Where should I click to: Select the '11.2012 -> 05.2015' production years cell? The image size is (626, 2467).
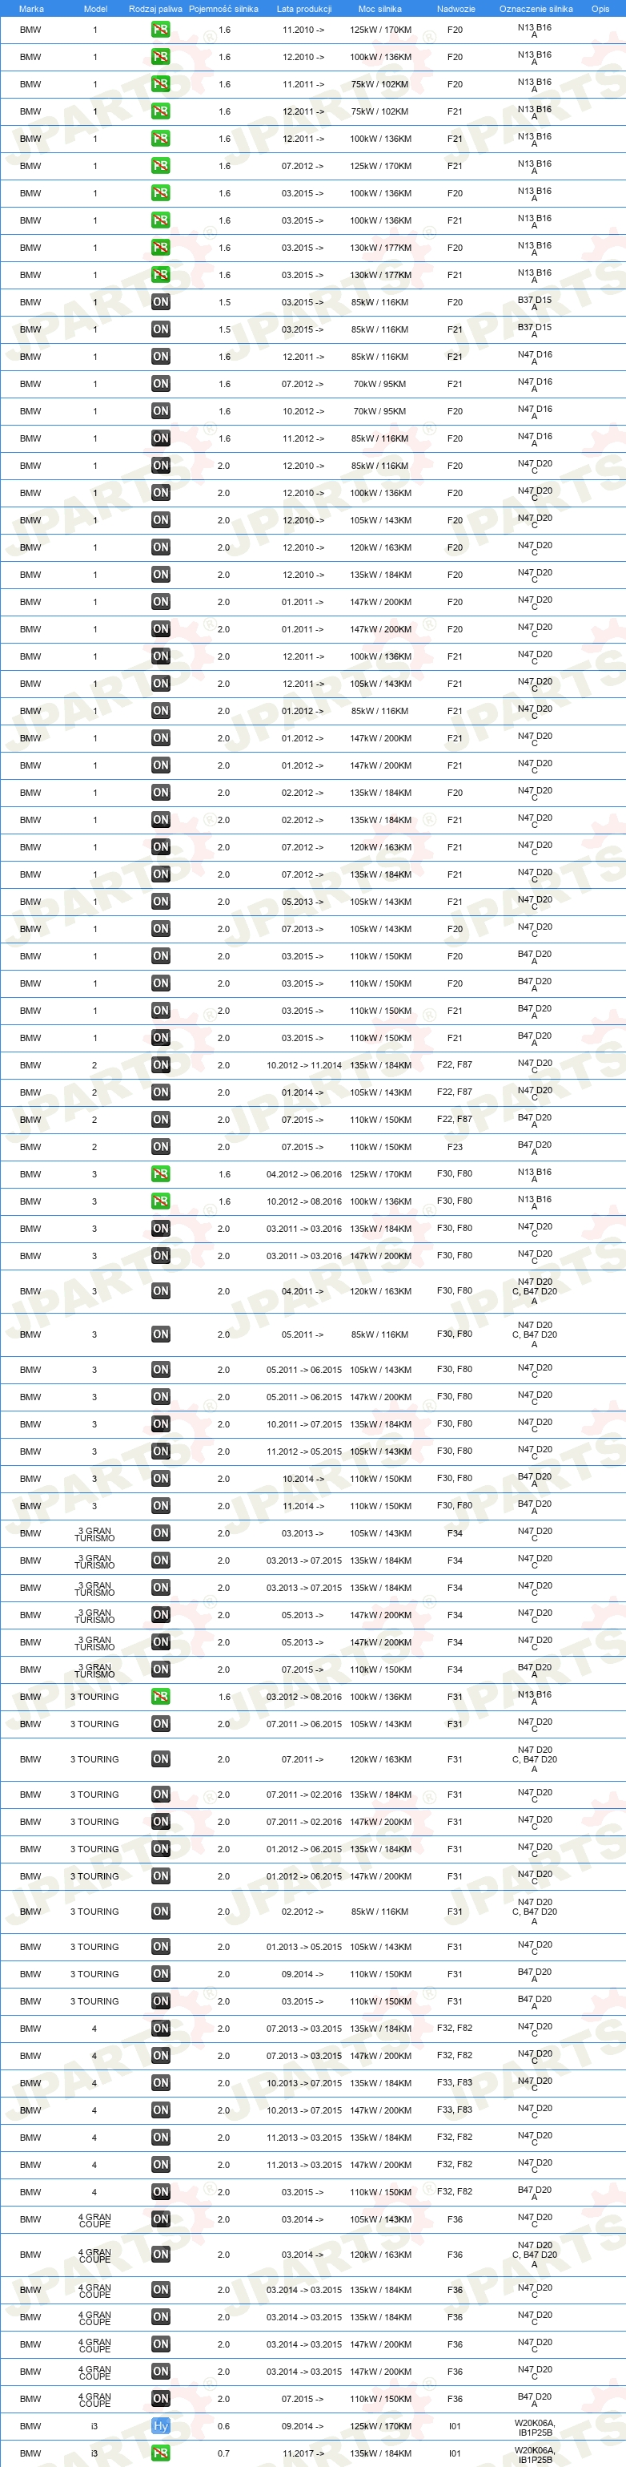(303, 1451)
